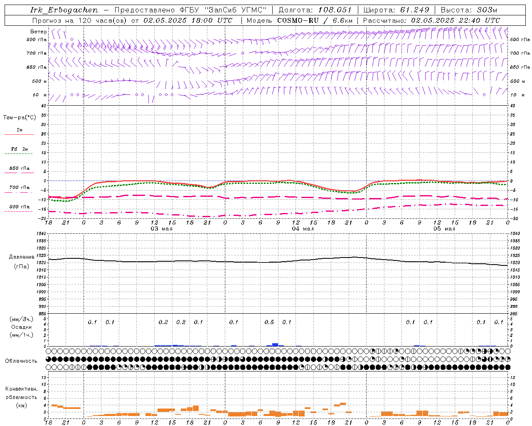Click the computed time 02.05.2025 22:40 UTC

pos(456,20)
